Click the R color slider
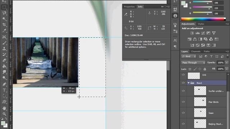This screenshot has width=230, height=129. tap(202, 2)
